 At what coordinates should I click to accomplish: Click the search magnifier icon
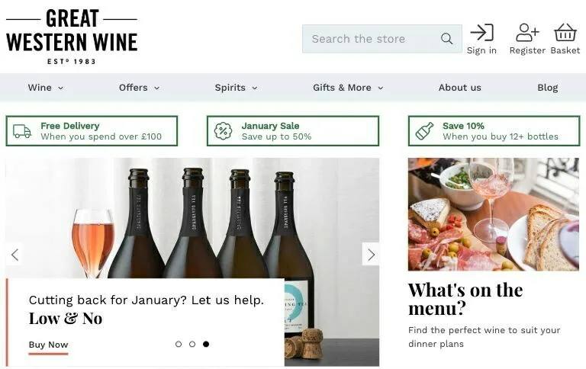click(446, 39)
